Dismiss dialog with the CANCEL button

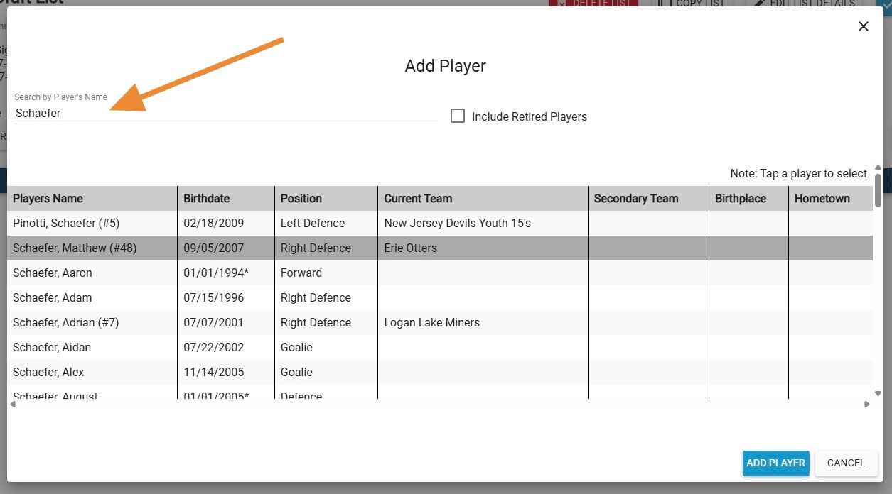click(x=846, y=463)
